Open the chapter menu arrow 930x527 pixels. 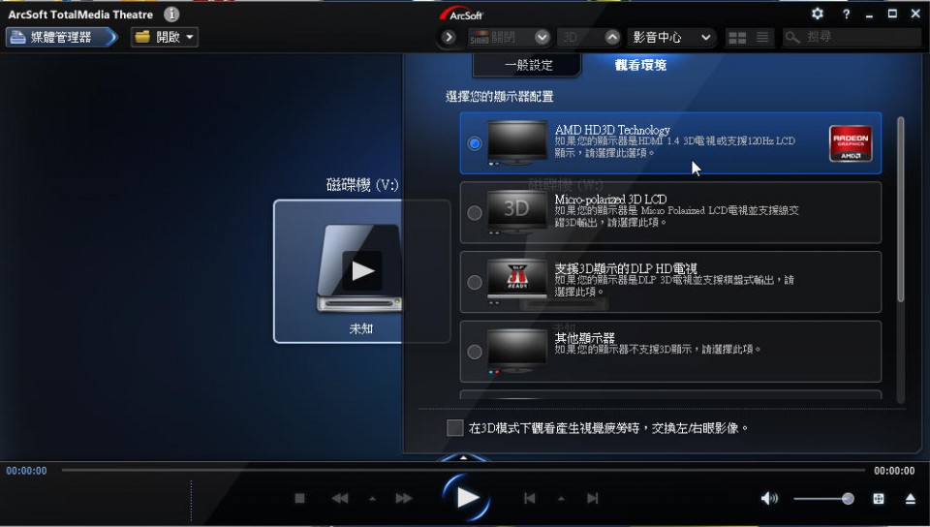561,499
